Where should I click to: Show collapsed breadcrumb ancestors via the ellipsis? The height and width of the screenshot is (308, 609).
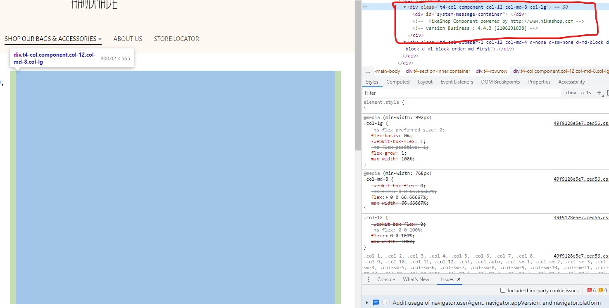tap(368, 71)
